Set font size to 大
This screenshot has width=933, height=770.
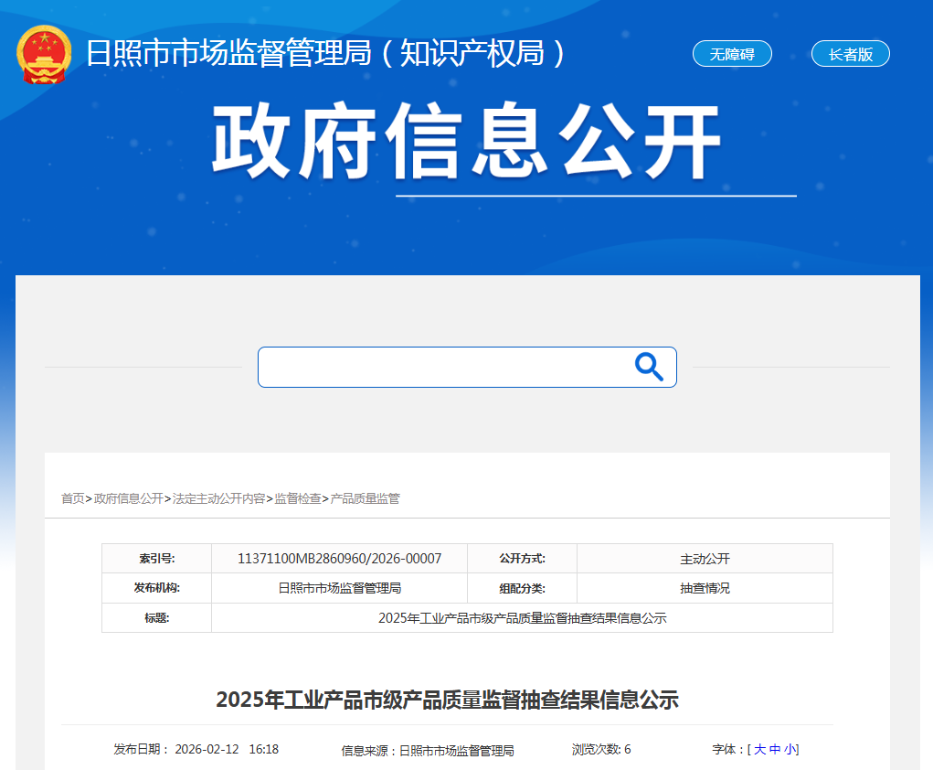click(x=759, y=750)
